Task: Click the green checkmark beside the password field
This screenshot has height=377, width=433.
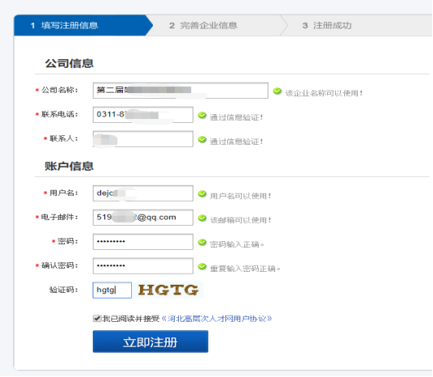Action: [202, 243]
